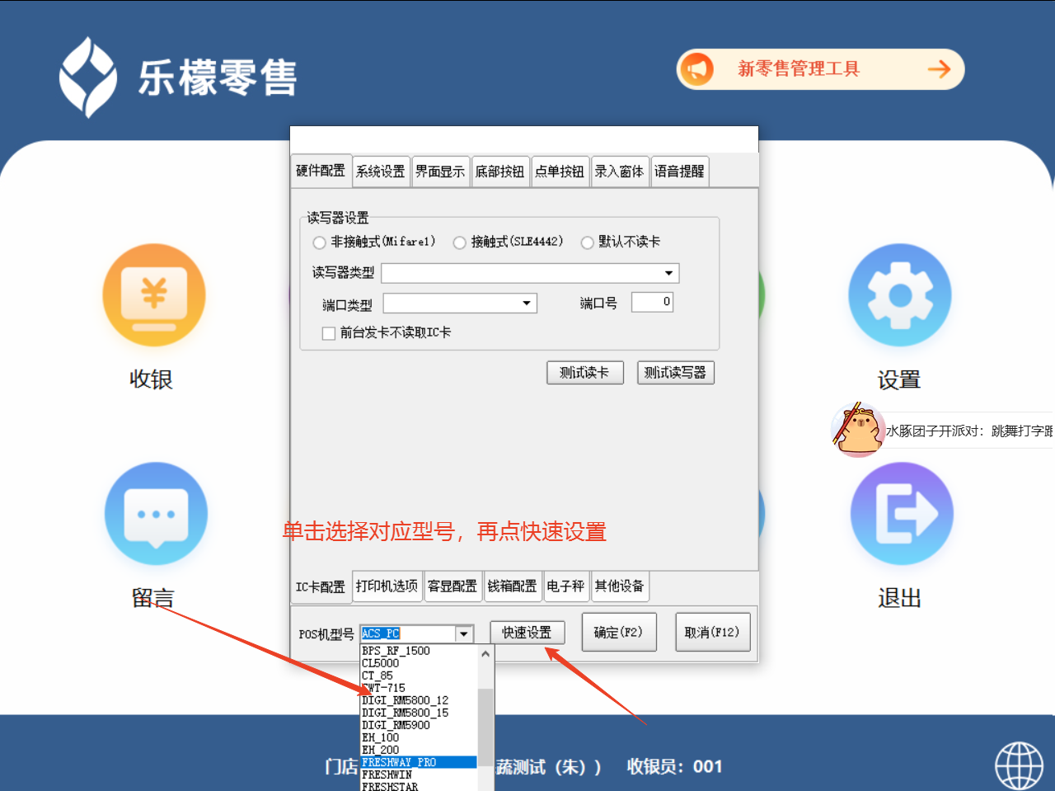Viewport: 1055px width, 791px height.
Task: Open the 设置 gear icon
Action: pos(900,294)
